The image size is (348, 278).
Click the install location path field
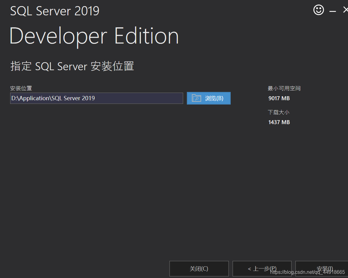coord(96,98)
